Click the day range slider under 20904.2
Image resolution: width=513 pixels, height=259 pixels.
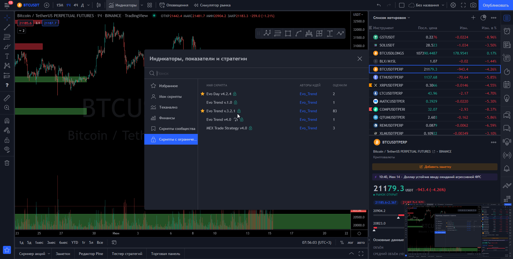point(389,215)
